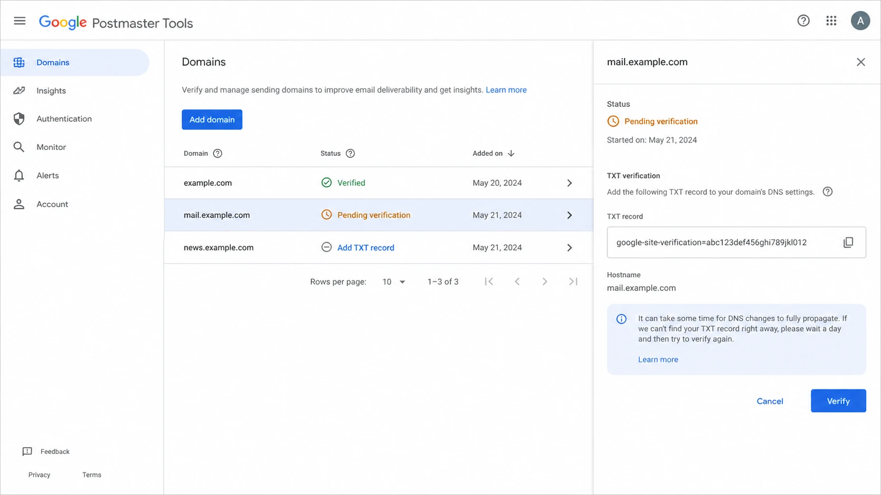Click the Status column header

[330, 154]
